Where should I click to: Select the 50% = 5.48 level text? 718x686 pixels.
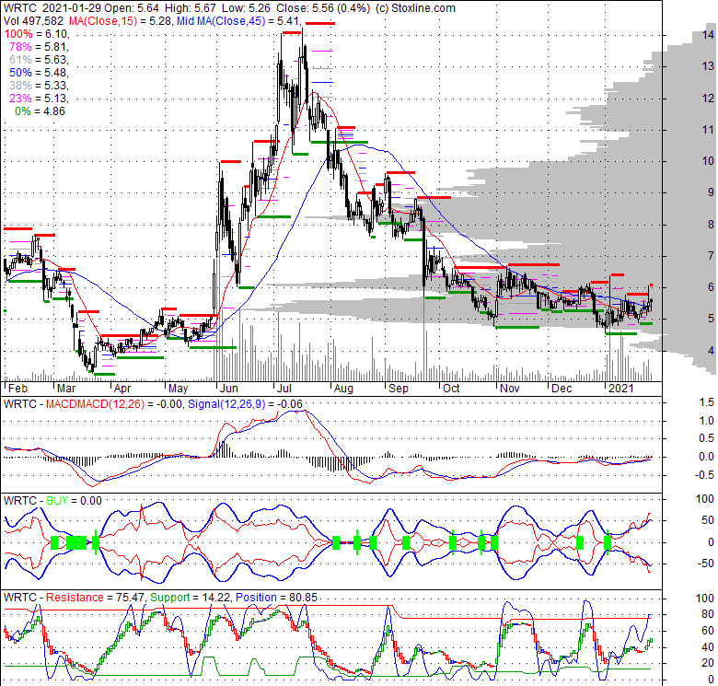tap(39, 73)
